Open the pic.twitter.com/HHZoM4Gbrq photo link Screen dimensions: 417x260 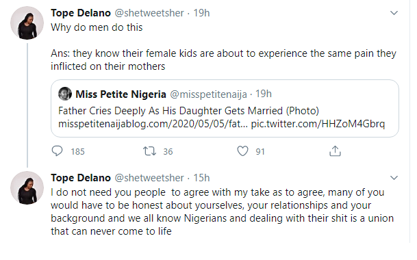[x=318, y=124]
